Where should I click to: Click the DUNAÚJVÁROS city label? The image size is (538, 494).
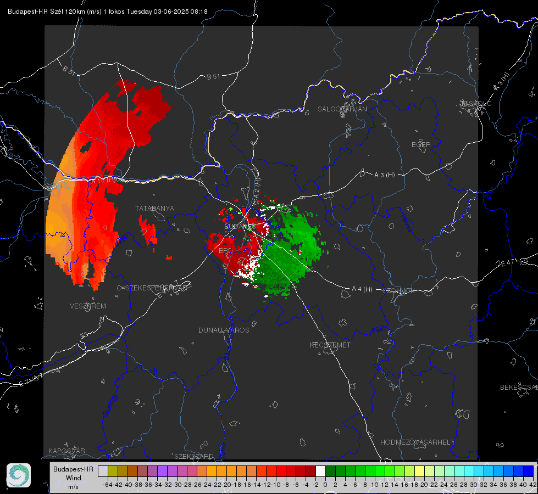pyautogui.click(x=224, y=330)
